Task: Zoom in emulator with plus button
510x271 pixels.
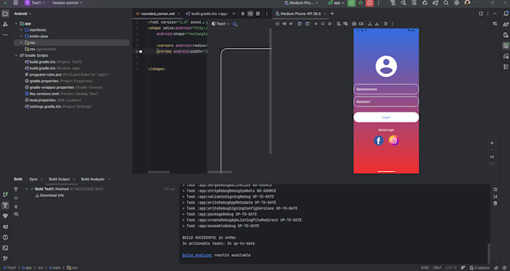Action: click(492, 143)
